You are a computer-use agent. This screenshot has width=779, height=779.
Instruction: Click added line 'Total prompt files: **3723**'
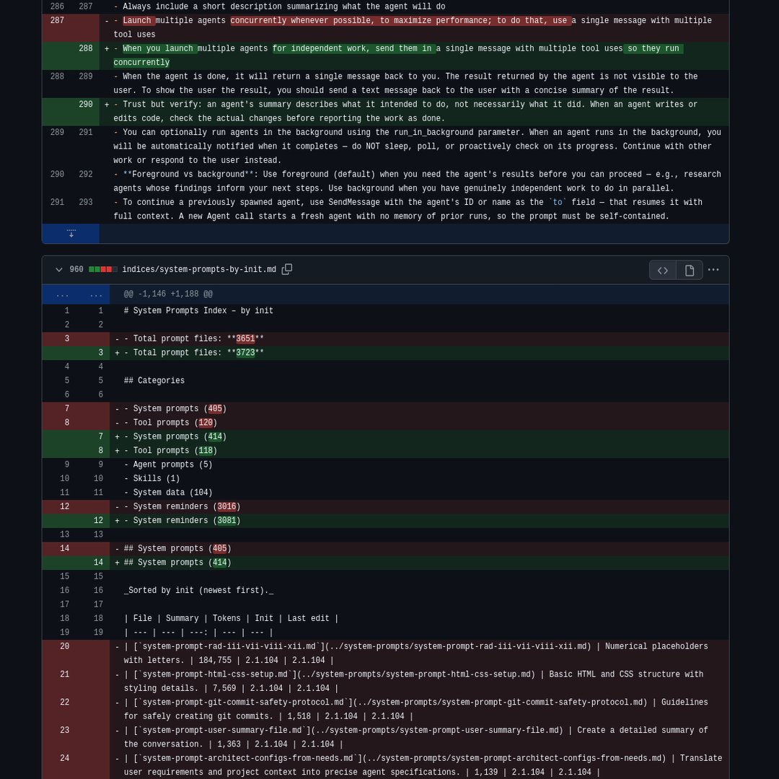385,353
